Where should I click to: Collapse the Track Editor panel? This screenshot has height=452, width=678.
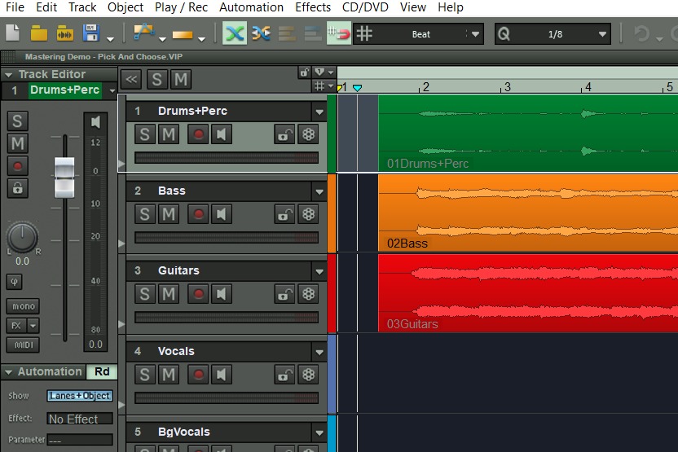pos(8,75)
